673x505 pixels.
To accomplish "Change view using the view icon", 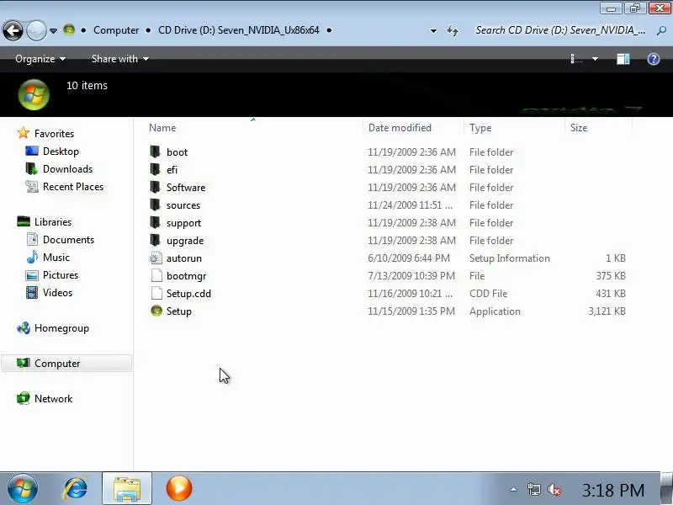I will [576, 59].
